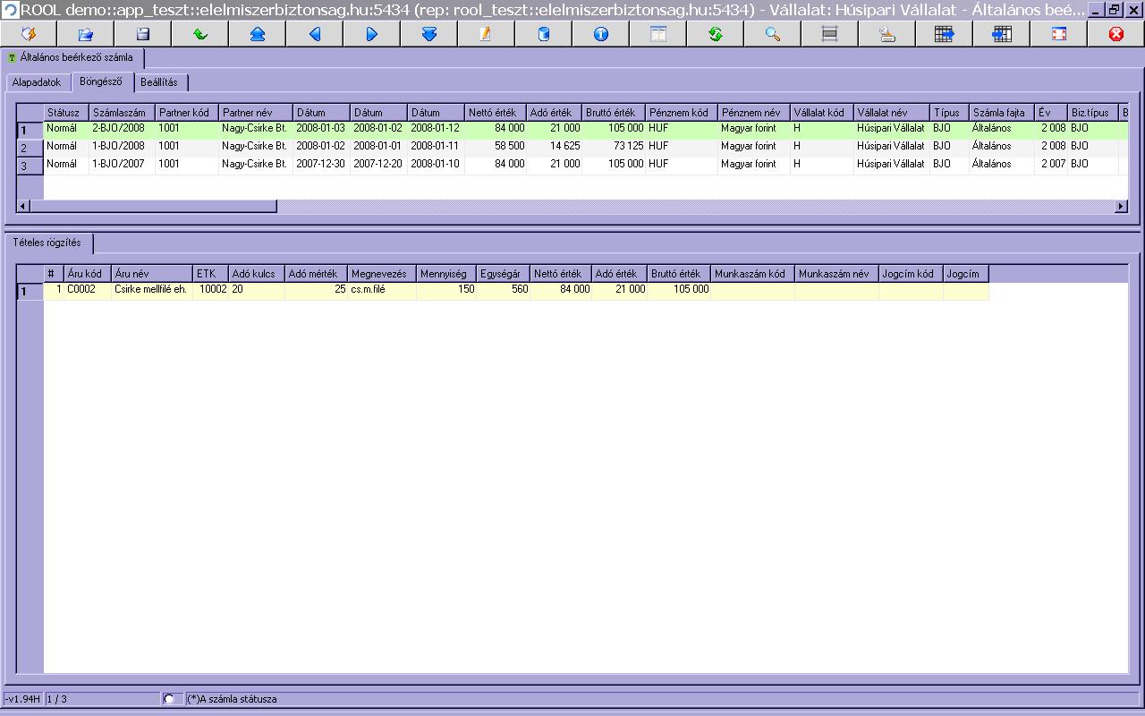Click the green undo arrow icon
Viewport: 1145px width, 716px height.
[200, 34]
